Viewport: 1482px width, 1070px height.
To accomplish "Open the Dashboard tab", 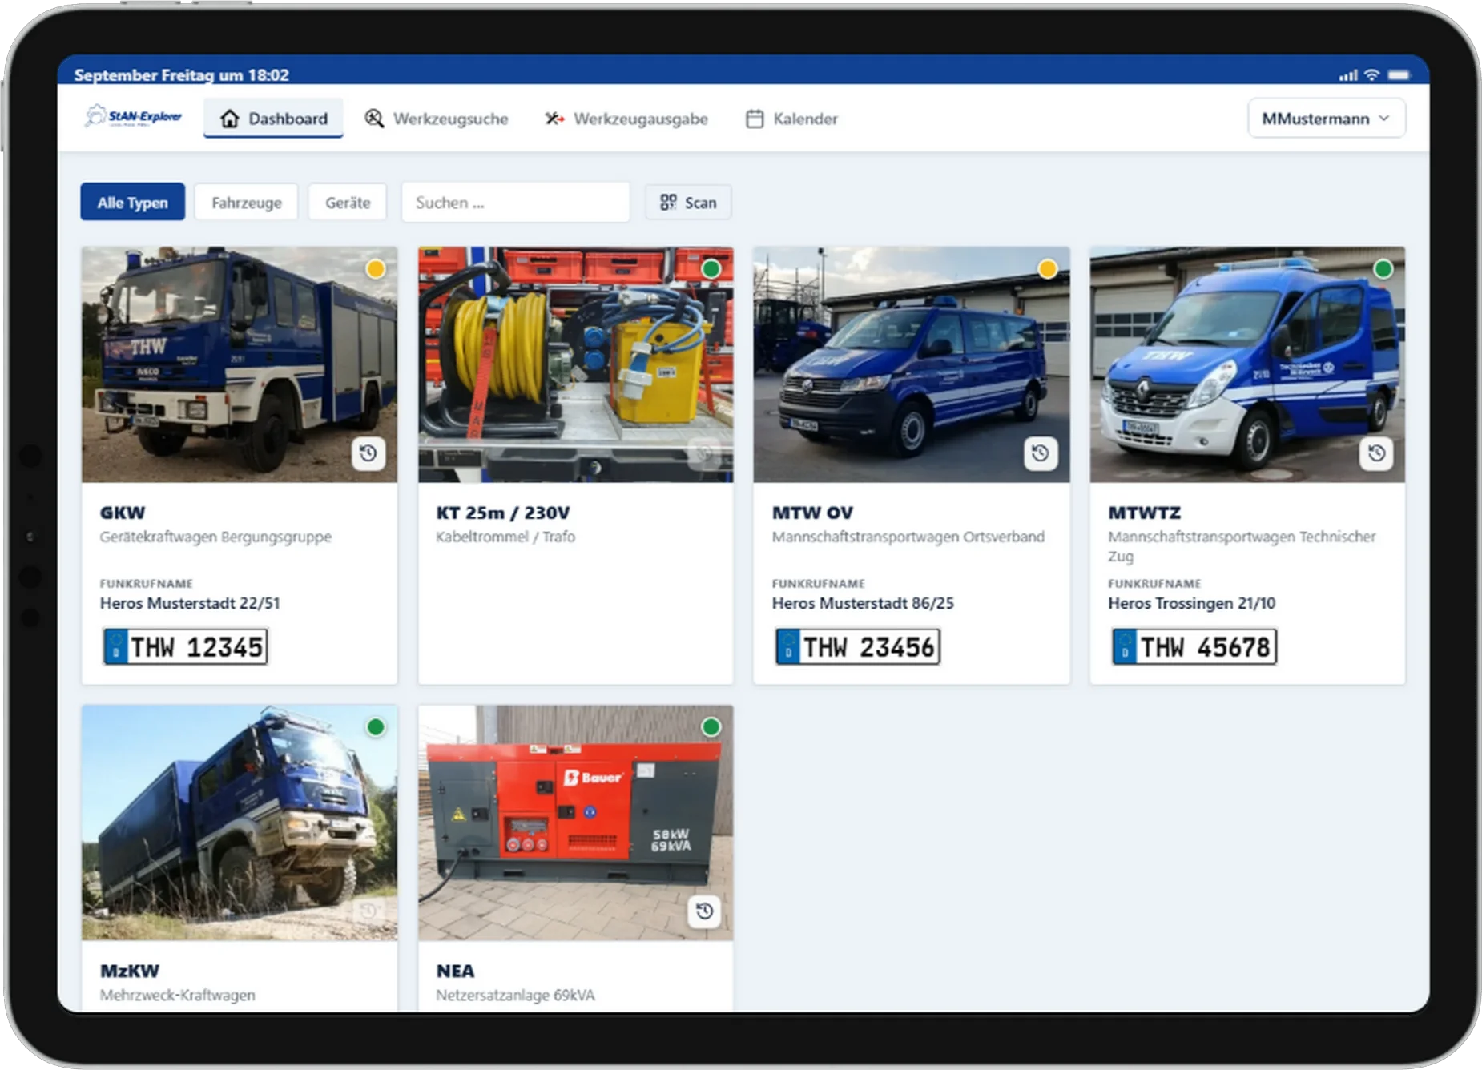I will coord(273,119).
